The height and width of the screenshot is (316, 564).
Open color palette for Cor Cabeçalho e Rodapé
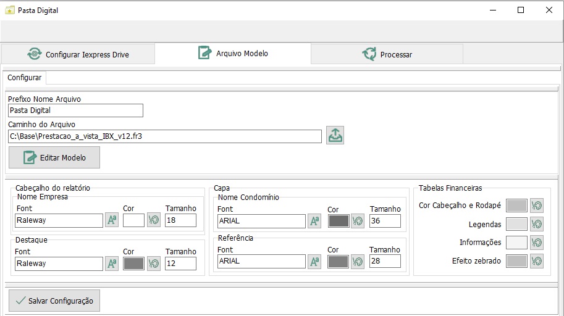(537, 206)
